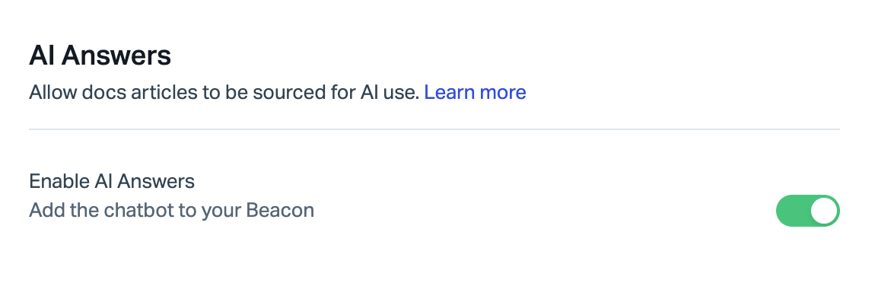Click the AI Answers heading
Viewport: 875px width, 283px height.
(x=100, y=56)
